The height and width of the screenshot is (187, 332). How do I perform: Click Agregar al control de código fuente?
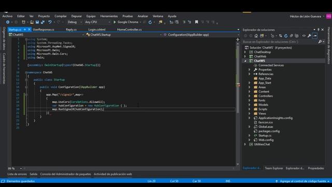(x=303, y=181)
